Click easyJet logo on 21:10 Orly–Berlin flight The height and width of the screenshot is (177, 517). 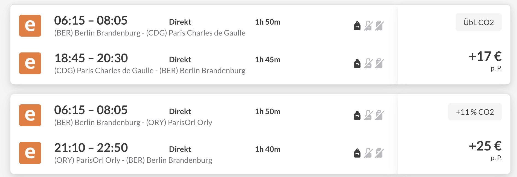[x=30, y=153]
